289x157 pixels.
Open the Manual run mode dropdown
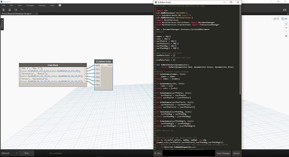point(9,153)
